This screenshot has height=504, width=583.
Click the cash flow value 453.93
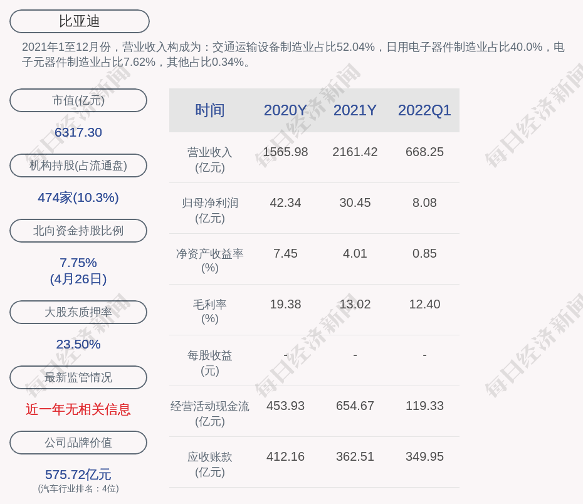tap(286, 406)
